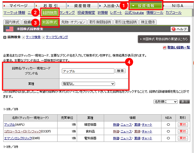Open the ランキング submenu link
The width and height of the screenshot is (194, 153).
(67, 13)
